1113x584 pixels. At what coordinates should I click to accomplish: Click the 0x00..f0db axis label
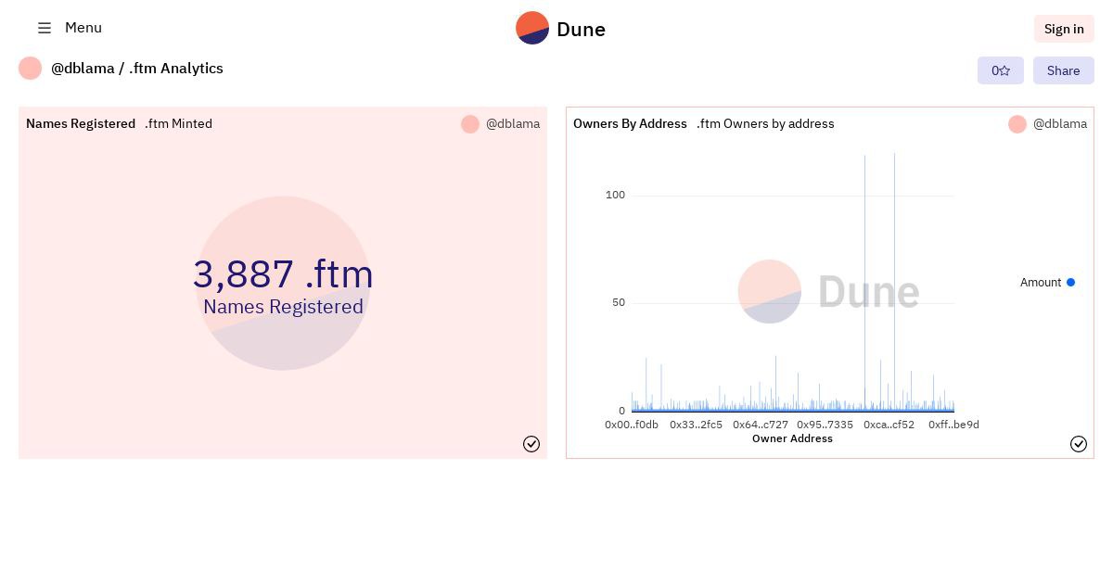click(x=632, y=425)
